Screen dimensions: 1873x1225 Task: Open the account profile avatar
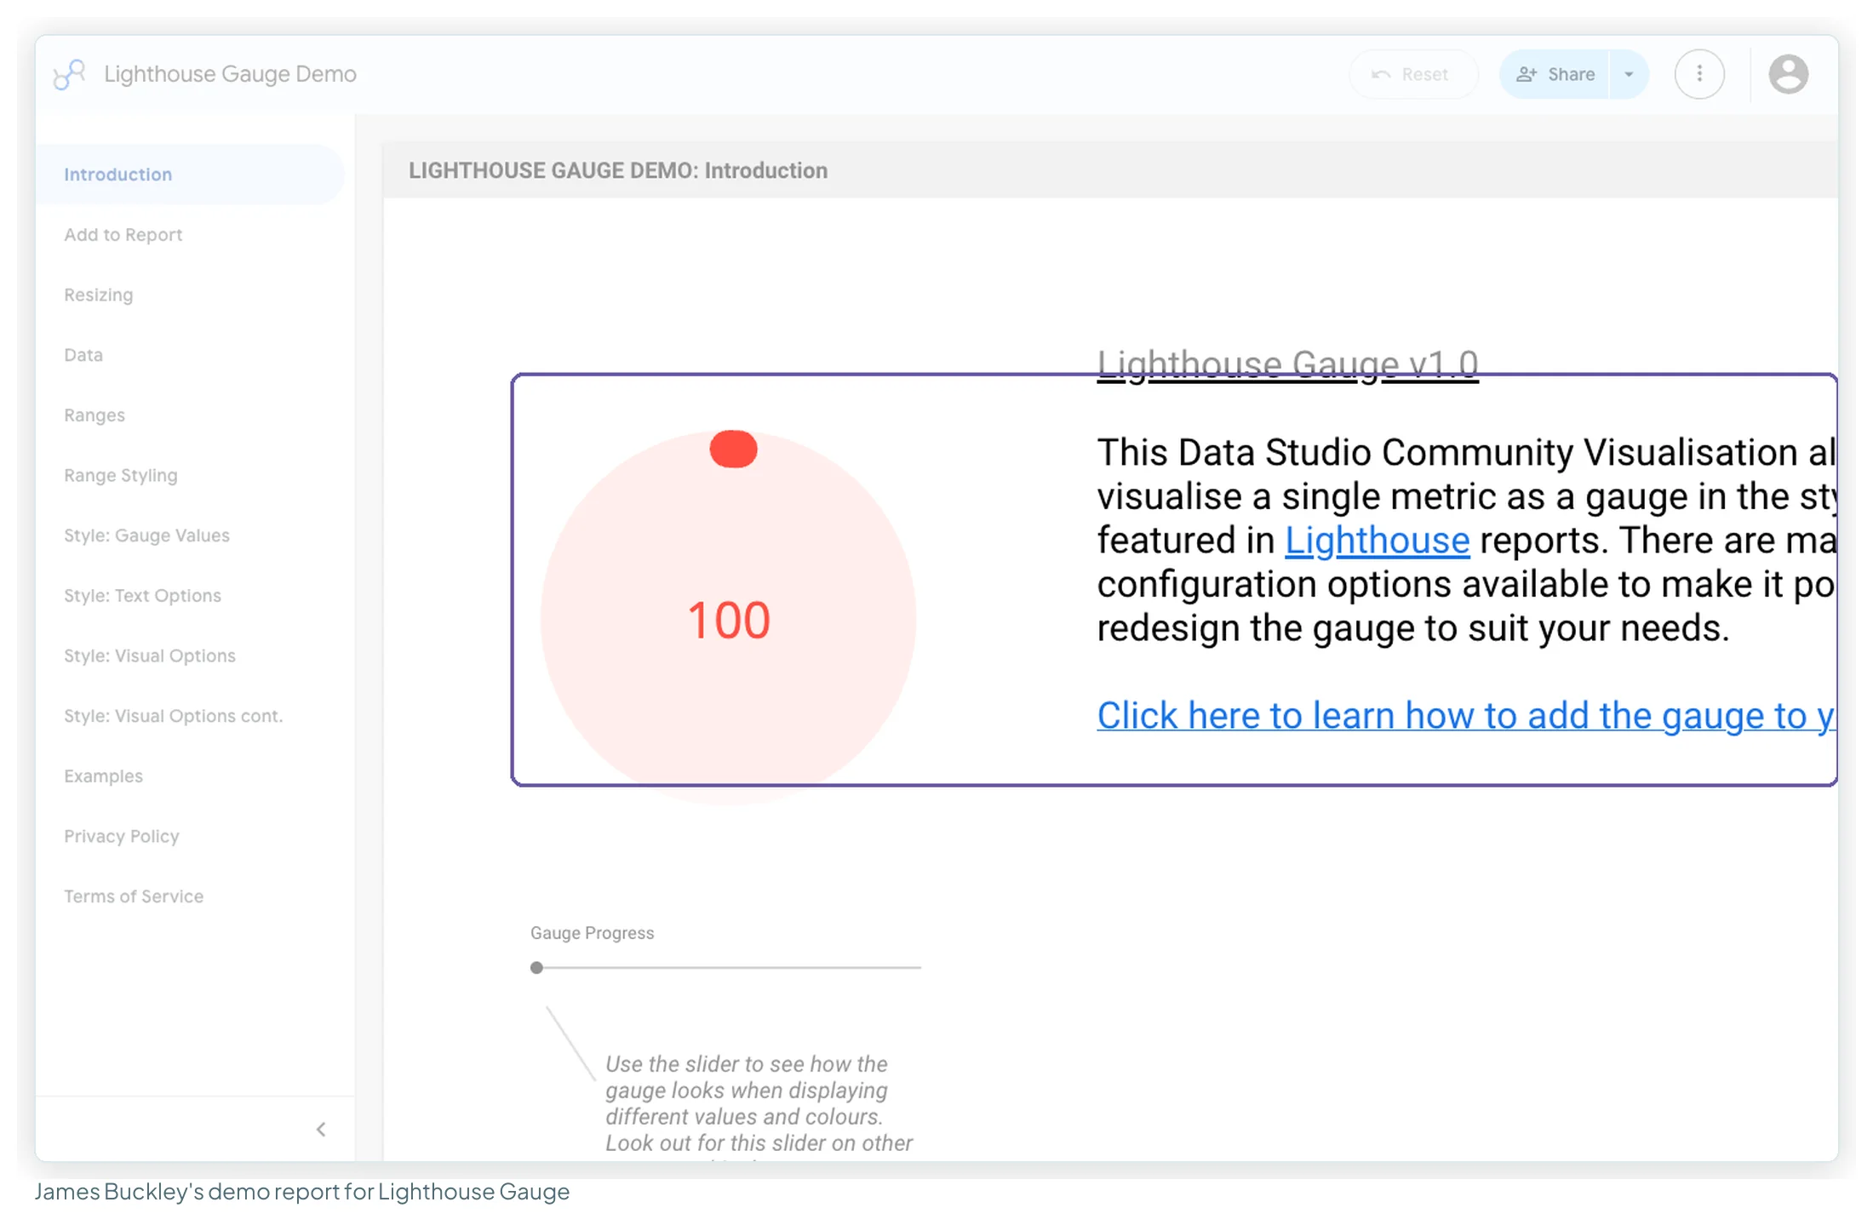tap(1788, 74)
